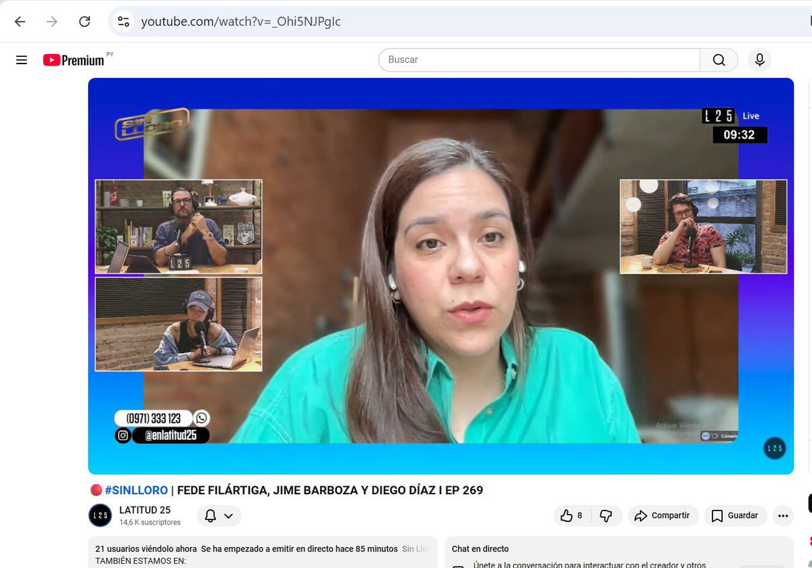Click the thumbs up icon to like
Image resolution: width=812 pixels, height=568 pixels.
tap(568, 515)
